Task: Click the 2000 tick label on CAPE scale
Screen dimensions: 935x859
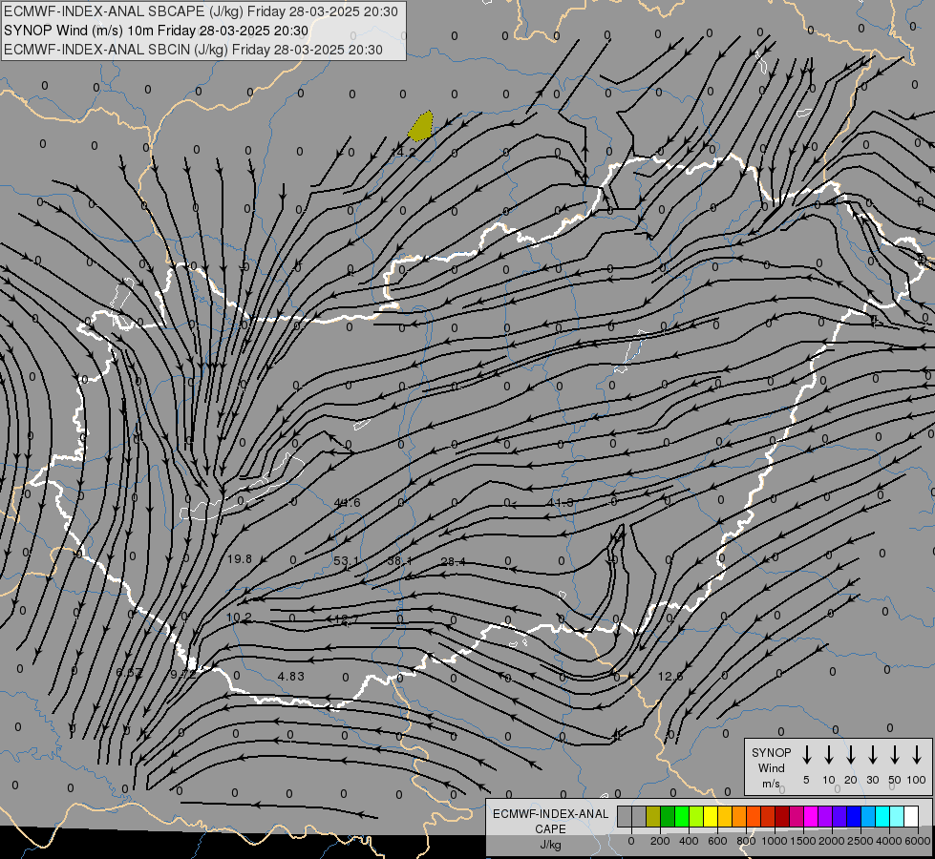Action: [x=832, y=841]
